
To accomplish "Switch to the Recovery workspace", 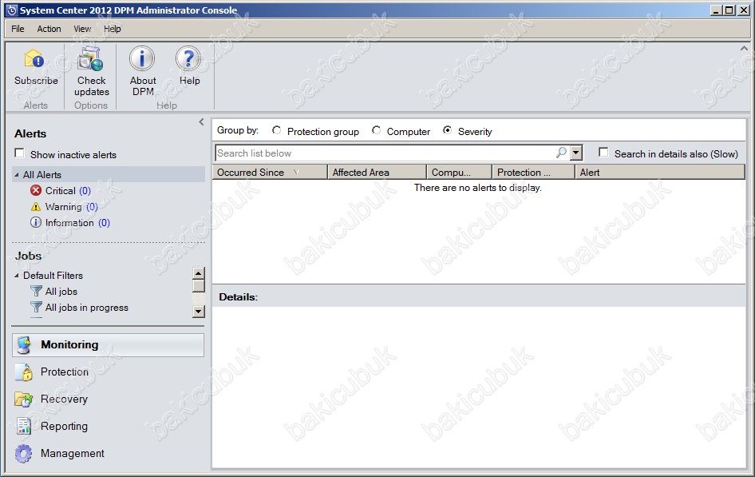I will pos(108,399).
